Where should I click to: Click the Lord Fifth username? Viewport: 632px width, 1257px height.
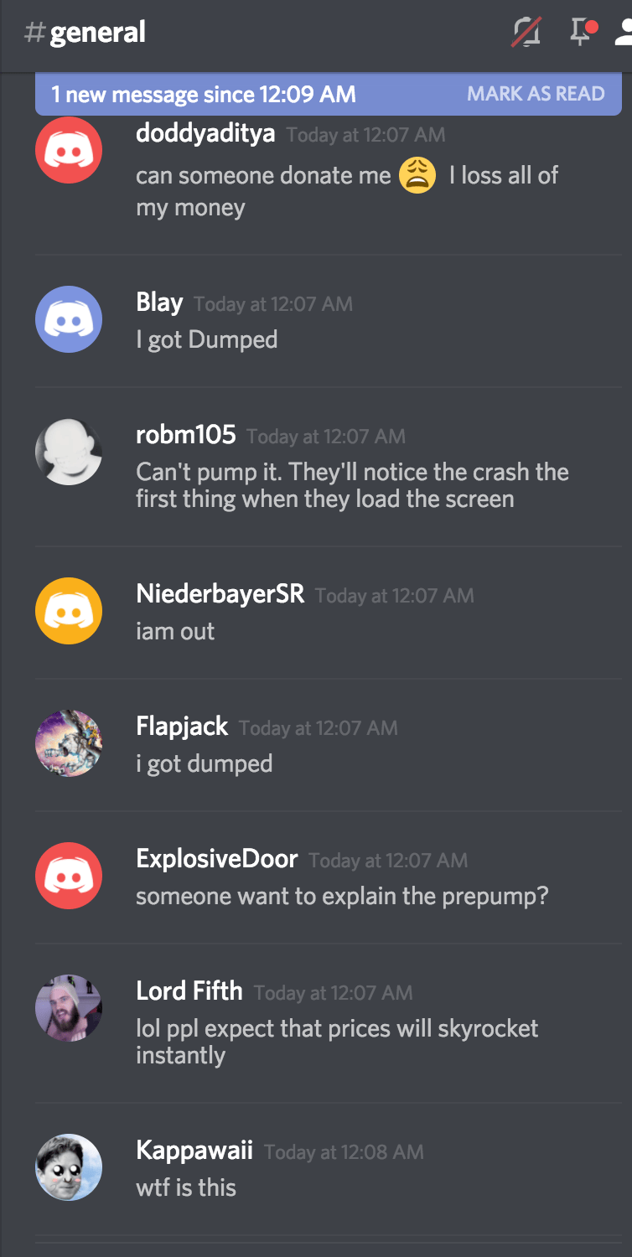pyautogui.click(x=189, y=991)
